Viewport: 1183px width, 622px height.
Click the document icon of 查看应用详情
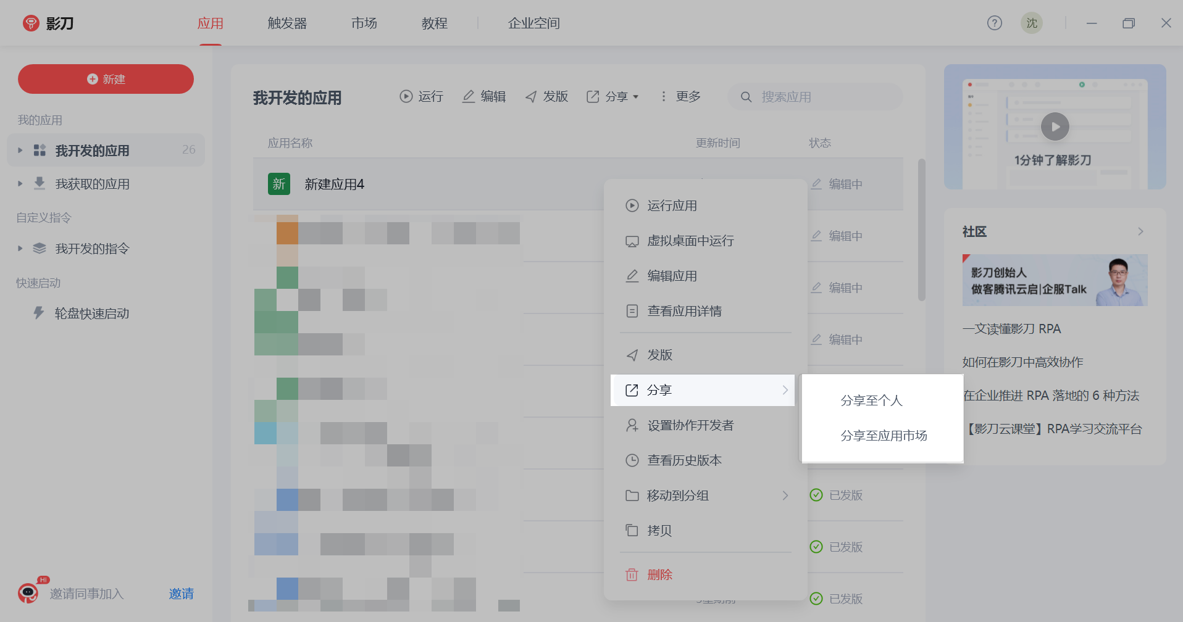(x=632, y=311)
